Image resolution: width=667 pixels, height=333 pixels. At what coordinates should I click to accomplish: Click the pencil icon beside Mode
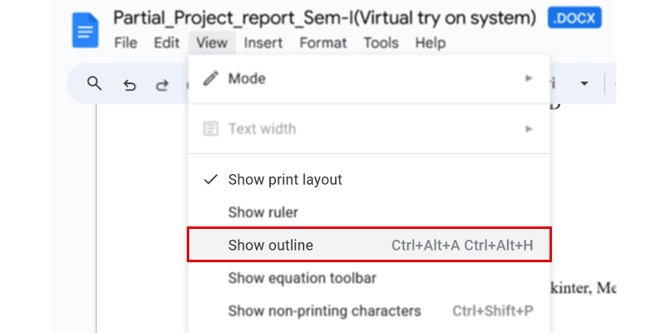(211, 79)
